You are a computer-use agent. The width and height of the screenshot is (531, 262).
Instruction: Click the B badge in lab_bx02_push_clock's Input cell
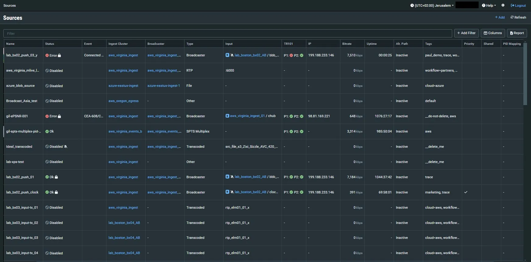click(x=227, y=192)
